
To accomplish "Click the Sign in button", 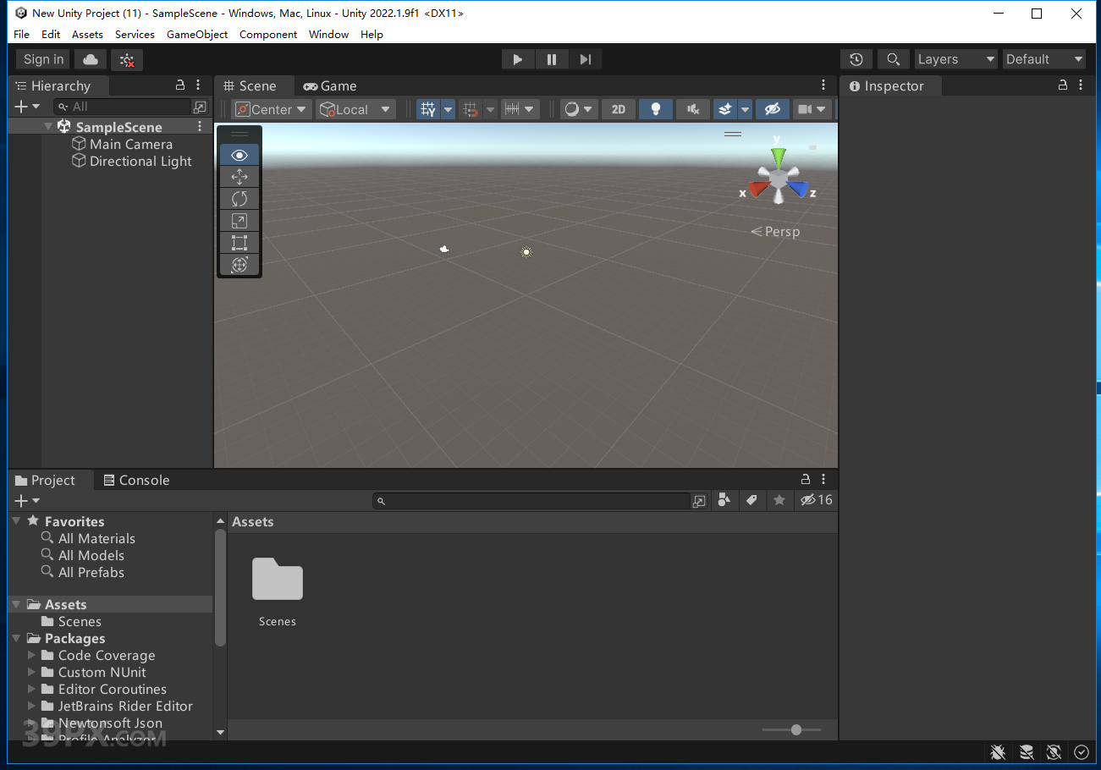I will point(43,59).
